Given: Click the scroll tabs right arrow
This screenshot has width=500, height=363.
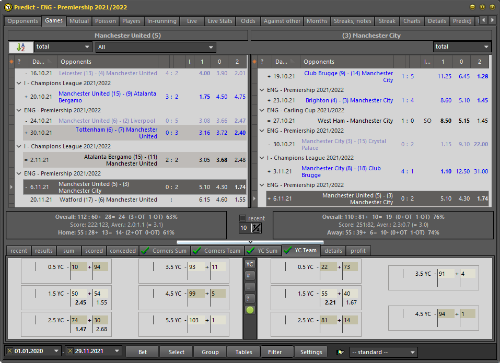Looking at the screenshot, I should 493,20.
